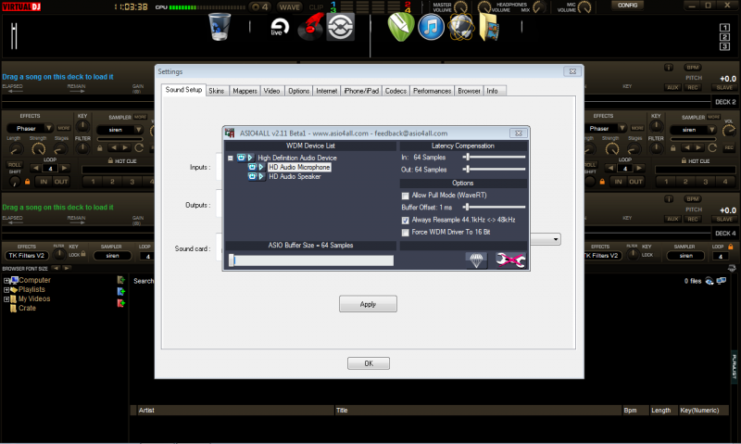Click the ASIO4ALL parachute default settings icon
Image resolution: width=741 pixels, height=444 pixels.
pos(475,261)
